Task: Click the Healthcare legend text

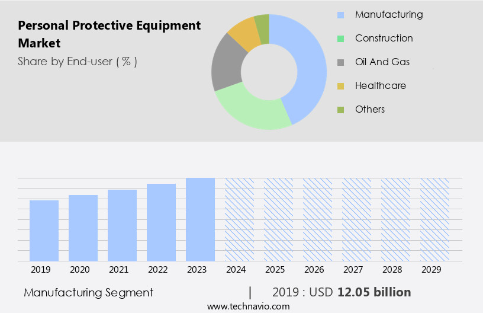Action: coord(380,85)
